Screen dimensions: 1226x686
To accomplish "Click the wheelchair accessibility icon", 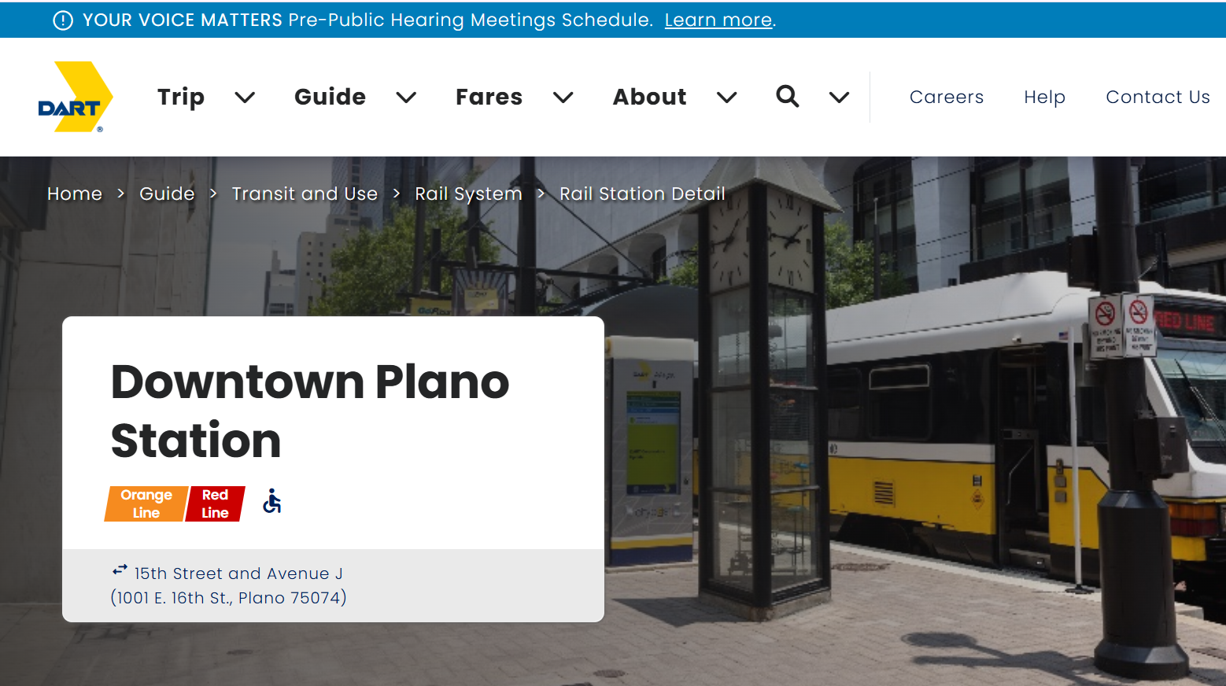I will 272,501.
